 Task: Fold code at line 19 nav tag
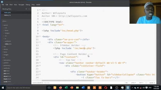click(40, 63)
